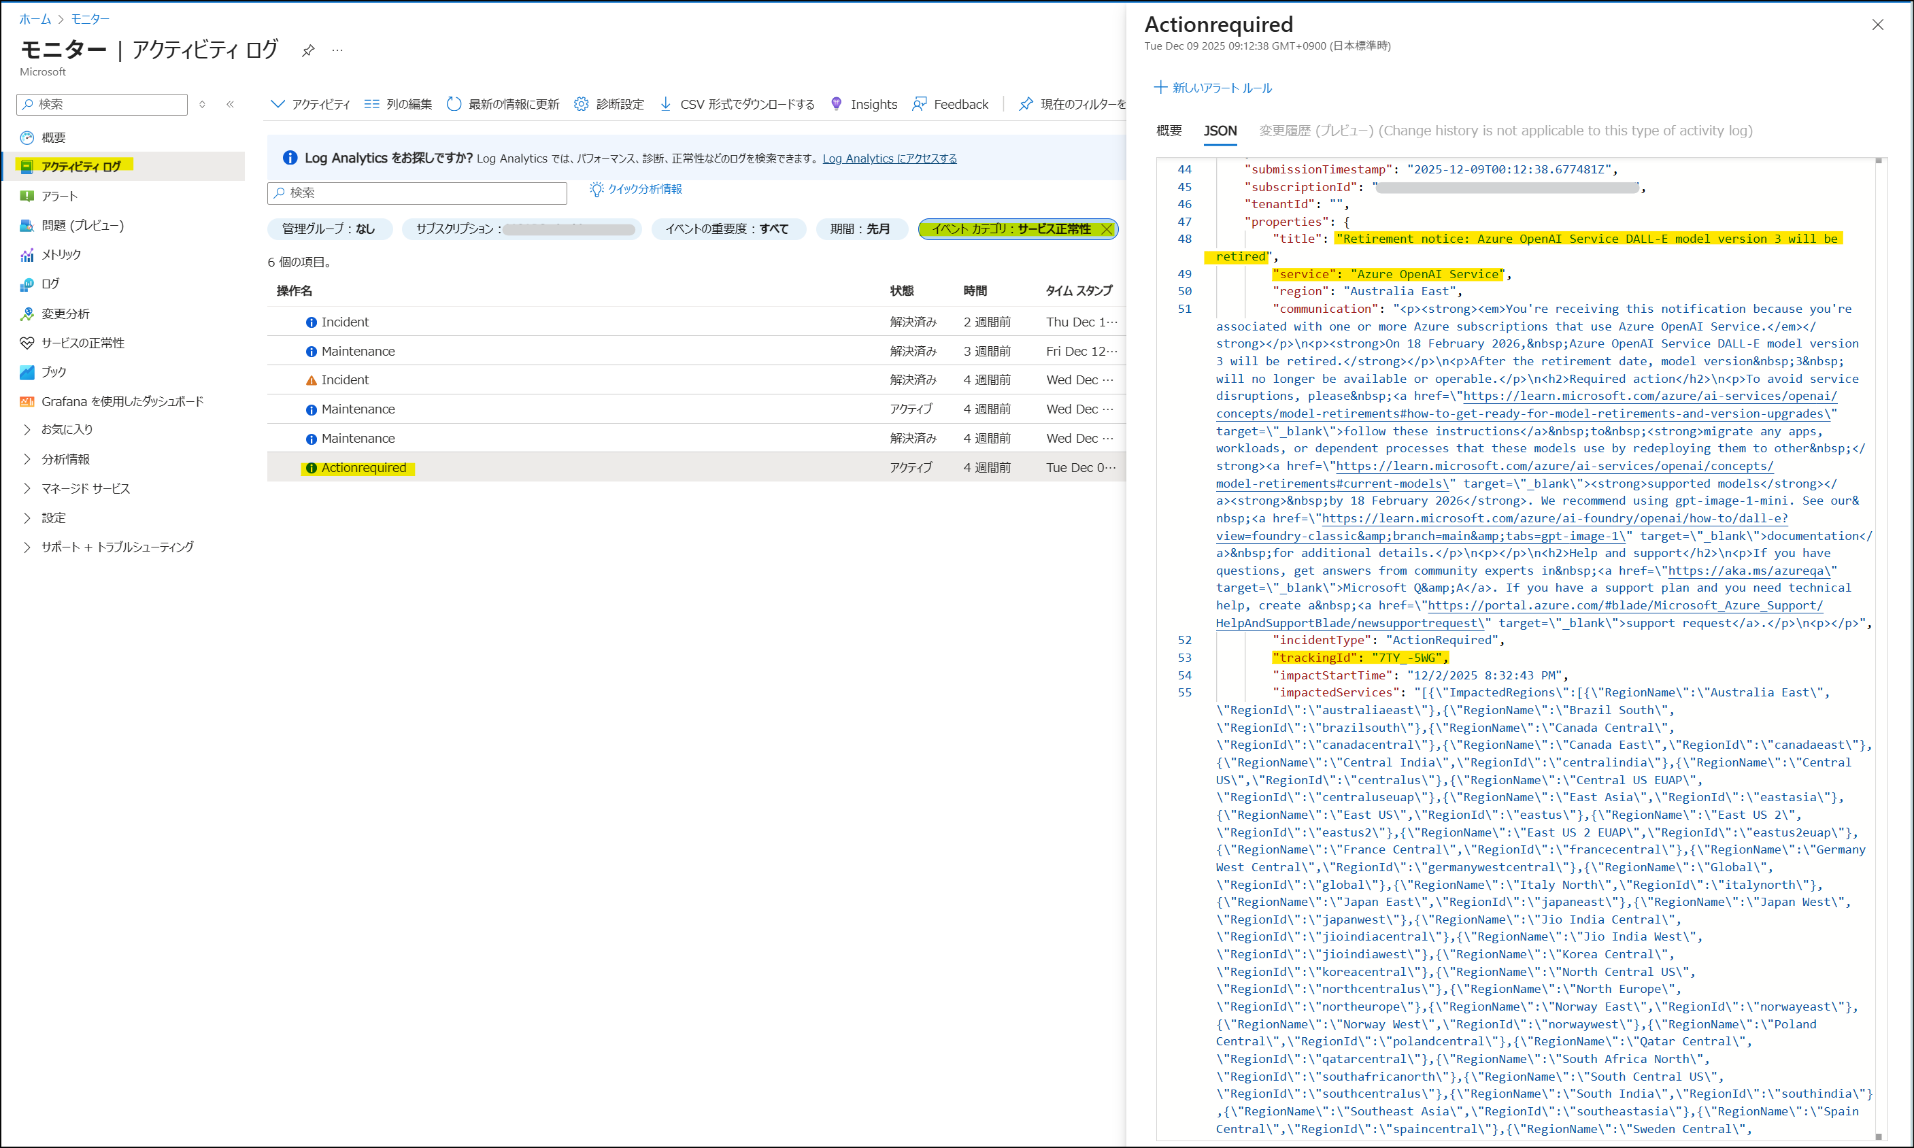This screenshot has height=1148, width=1914.
Task: Close the Actionrequired details panel
Action: click(x=1878, y=24)
